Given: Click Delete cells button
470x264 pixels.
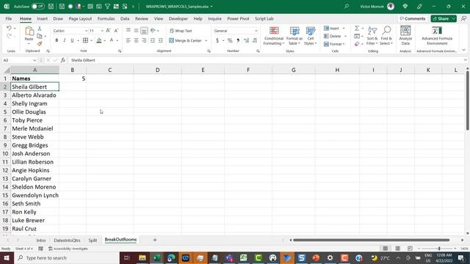Looking at the screenshot, I should coord(333,36).
